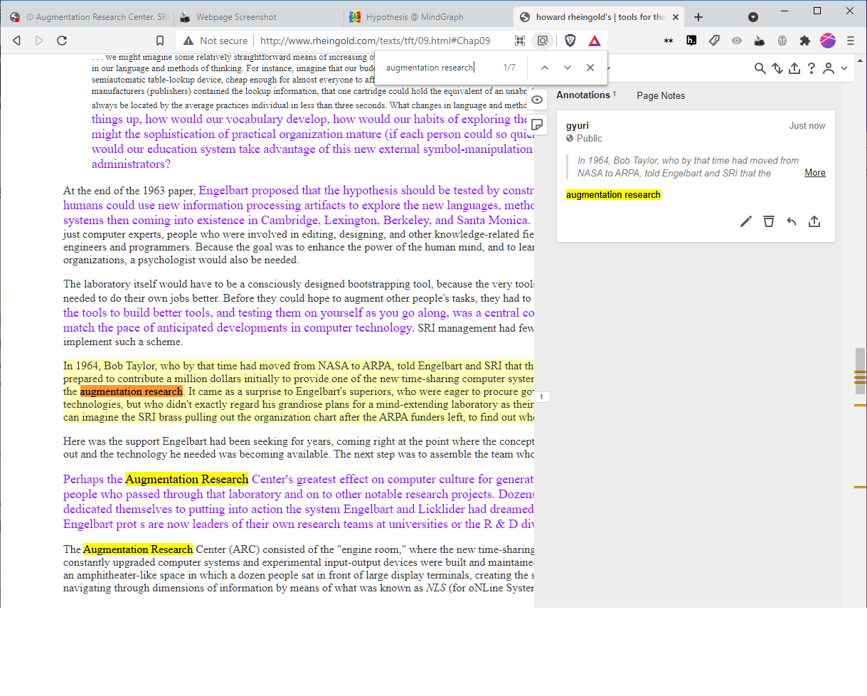
Task: Click highlighted 'Augmentation Research' in purple paragraph
Action: point(187,479)
